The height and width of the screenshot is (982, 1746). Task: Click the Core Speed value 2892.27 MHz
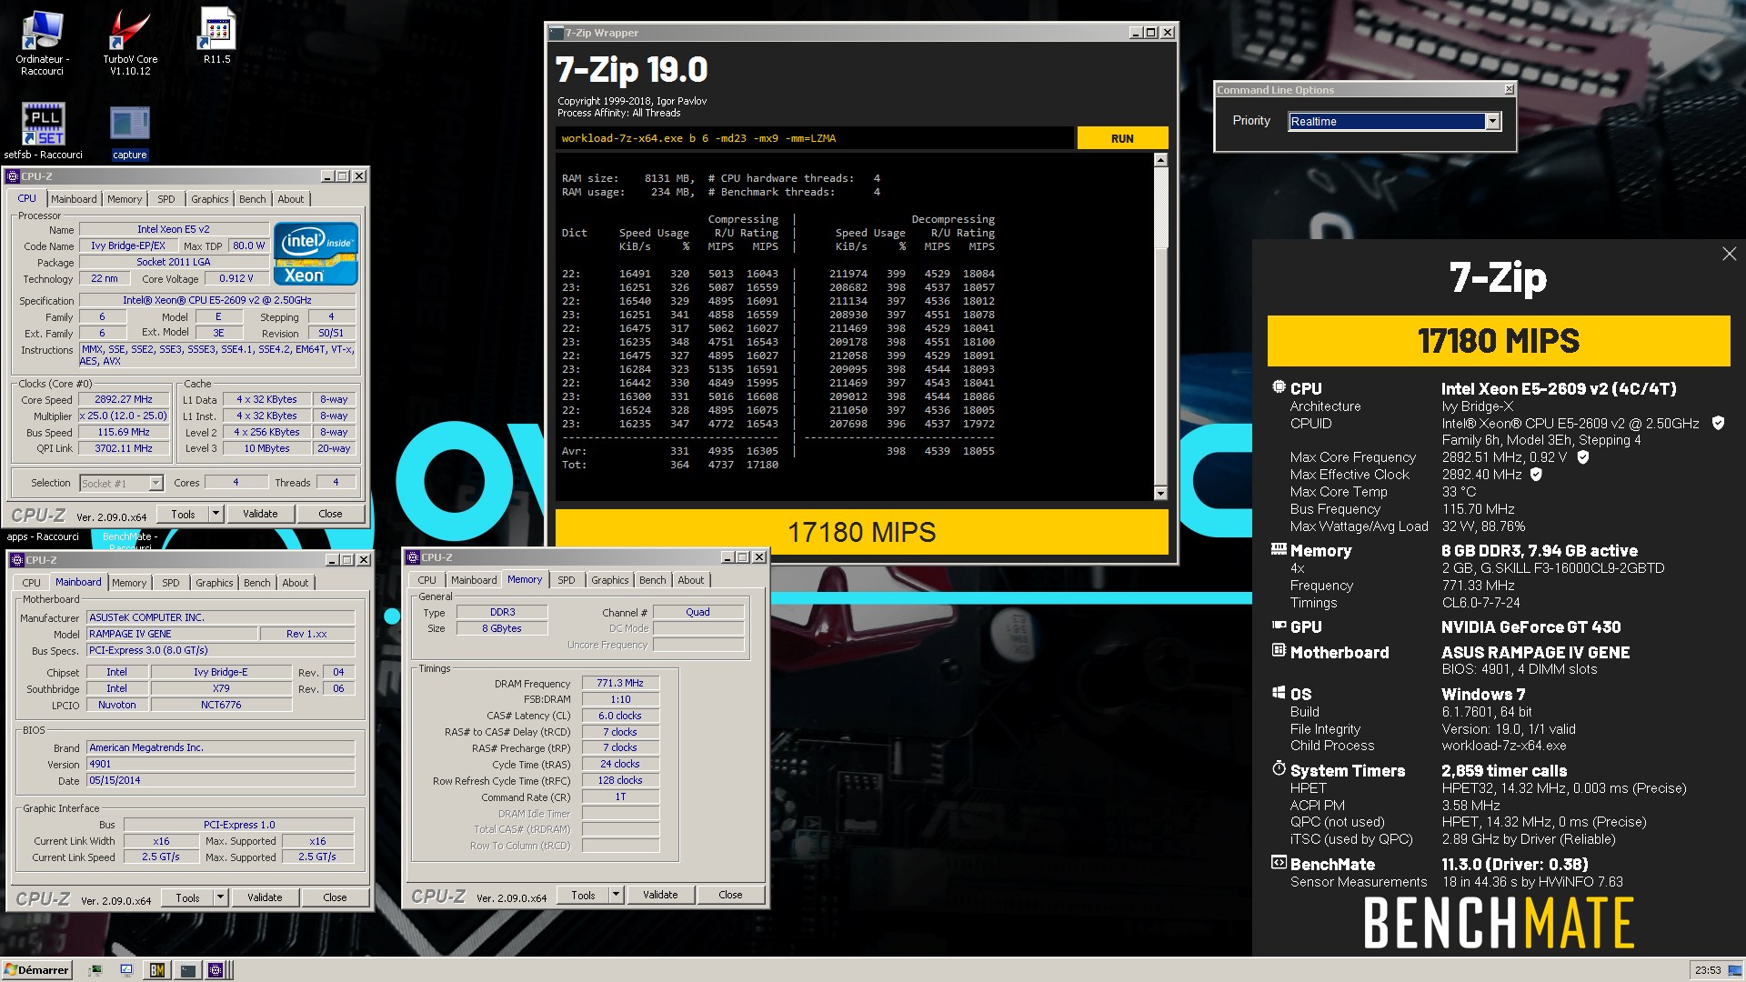click(124, 399)
